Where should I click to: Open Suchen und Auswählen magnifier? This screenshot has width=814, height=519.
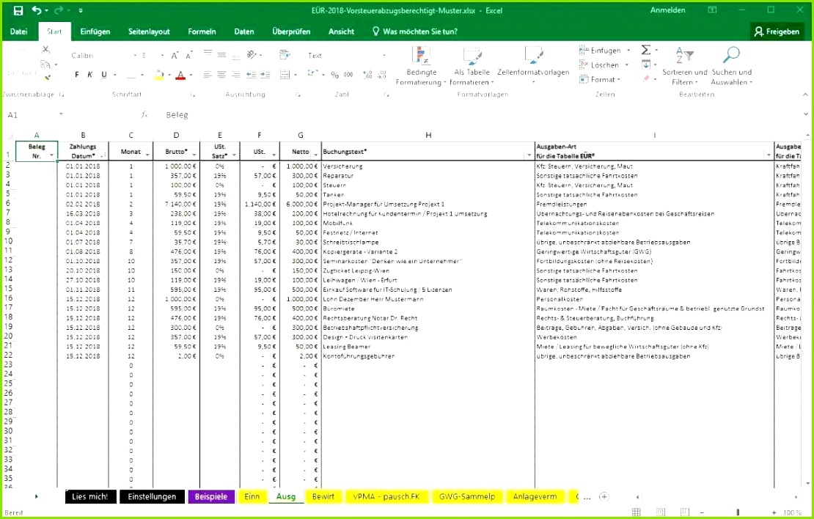click(x=731, y=66)
